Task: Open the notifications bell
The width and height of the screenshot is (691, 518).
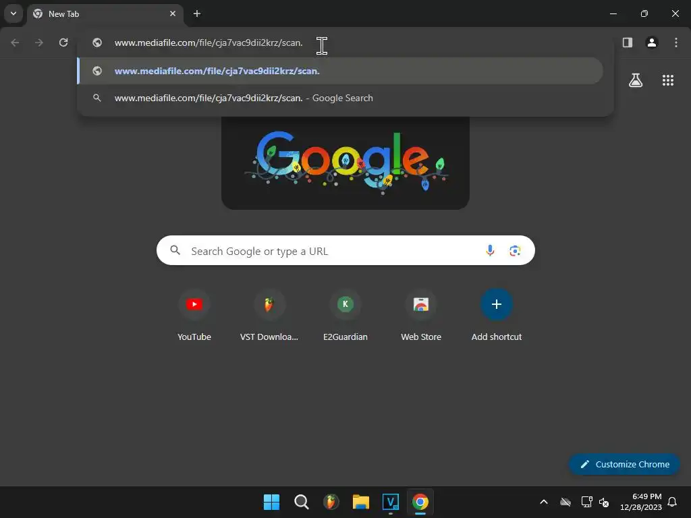Action: (672, 502)
